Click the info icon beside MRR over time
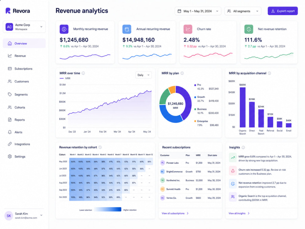Image resolution: width=305 pixels, height=229 pixels. pos(83,73)
